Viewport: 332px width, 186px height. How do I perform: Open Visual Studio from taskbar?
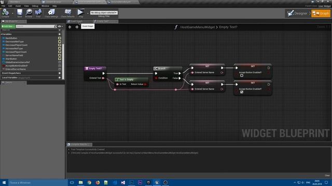pyautogui.click(x=123, y=182)
